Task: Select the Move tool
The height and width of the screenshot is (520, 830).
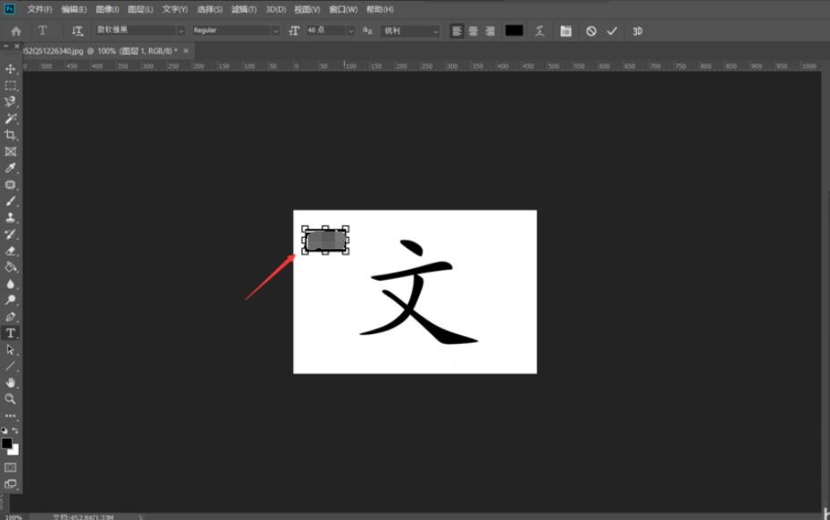Action: [x=11, y=69]
